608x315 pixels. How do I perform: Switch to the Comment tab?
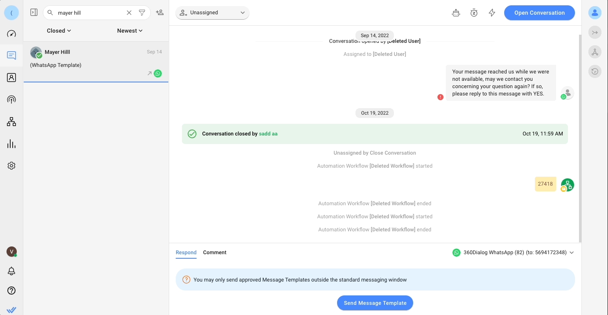(x=215, y=253)
